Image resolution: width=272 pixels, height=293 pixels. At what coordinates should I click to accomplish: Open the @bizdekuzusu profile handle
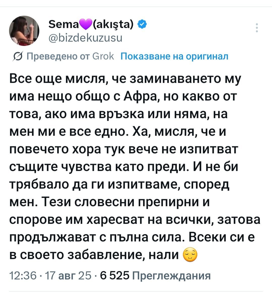pos(84,38)
